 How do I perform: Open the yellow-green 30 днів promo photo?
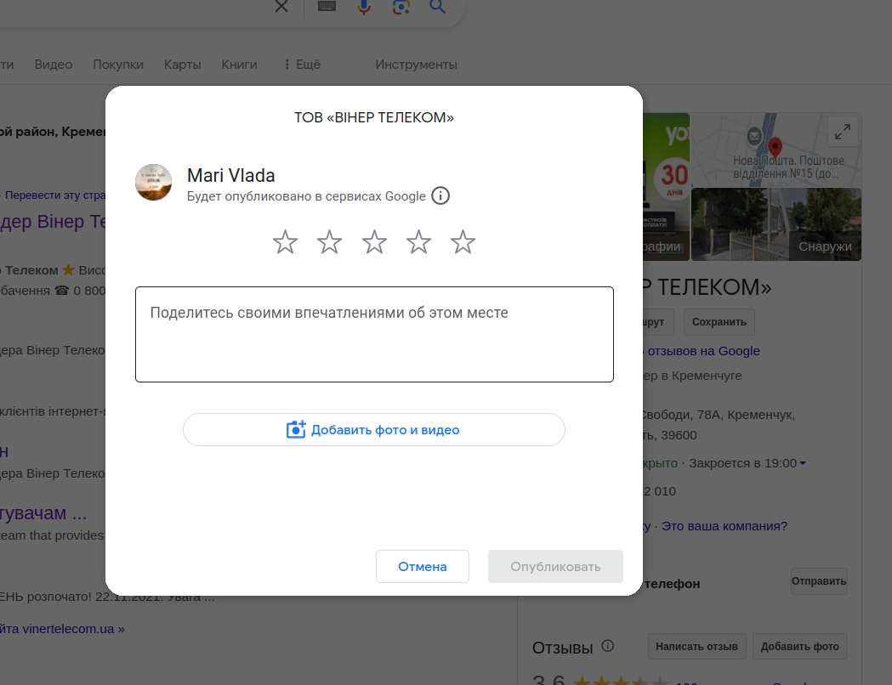(x=666, y=187)
